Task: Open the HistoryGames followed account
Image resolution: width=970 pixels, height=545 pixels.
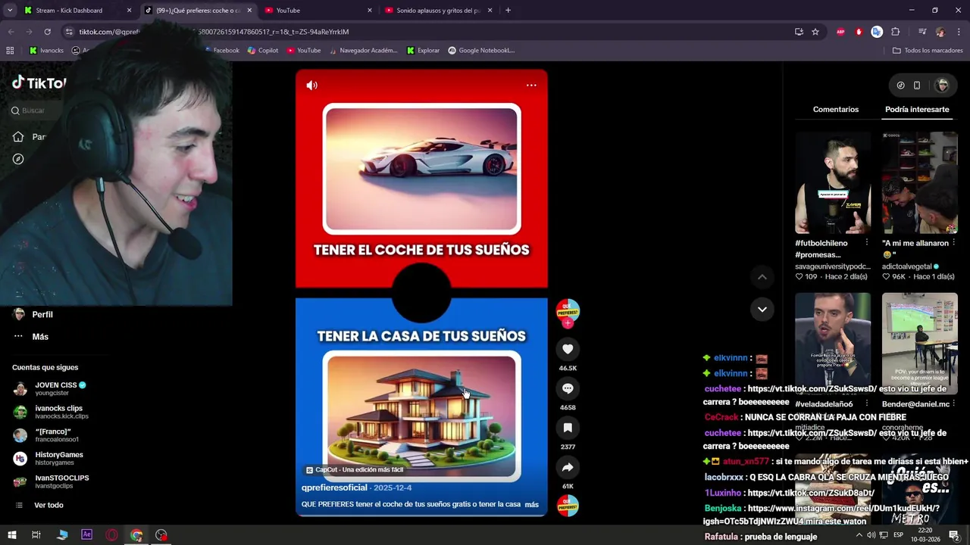Action: [48, 459]
